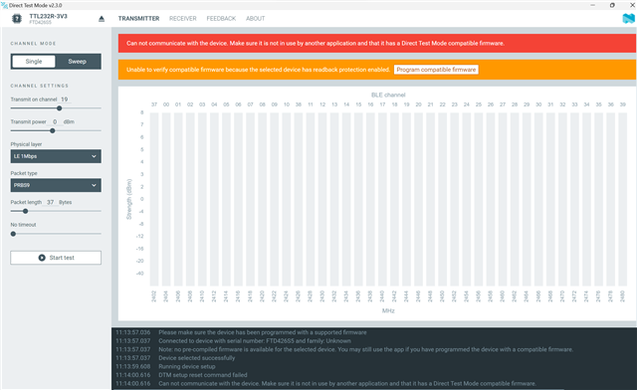
Task: Click the Start test button
Action: (56, 258)
